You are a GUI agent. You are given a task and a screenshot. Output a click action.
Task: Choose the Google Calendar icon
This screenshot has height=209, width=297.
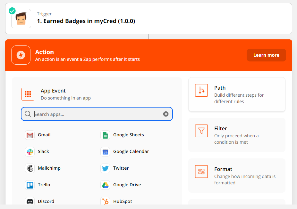tap(105, 152)
